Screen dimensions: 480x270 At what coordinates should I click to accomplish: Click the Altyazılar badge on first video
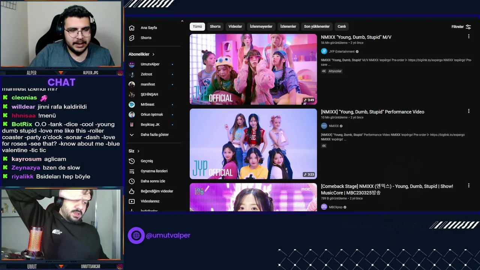point(335,71)
